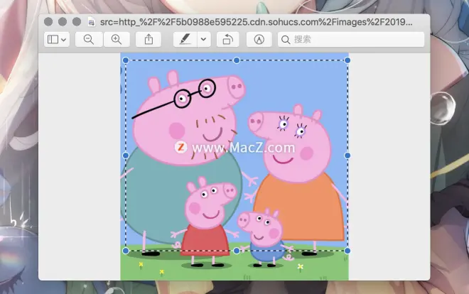Rotate the image with the rotate icon

coord(227,40)
